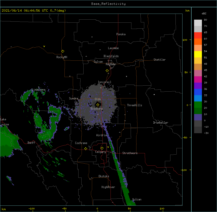Click the light gray 80 dBZ legend swatch
Viewport: 217px width, 212px height.
tap(198, 23)
